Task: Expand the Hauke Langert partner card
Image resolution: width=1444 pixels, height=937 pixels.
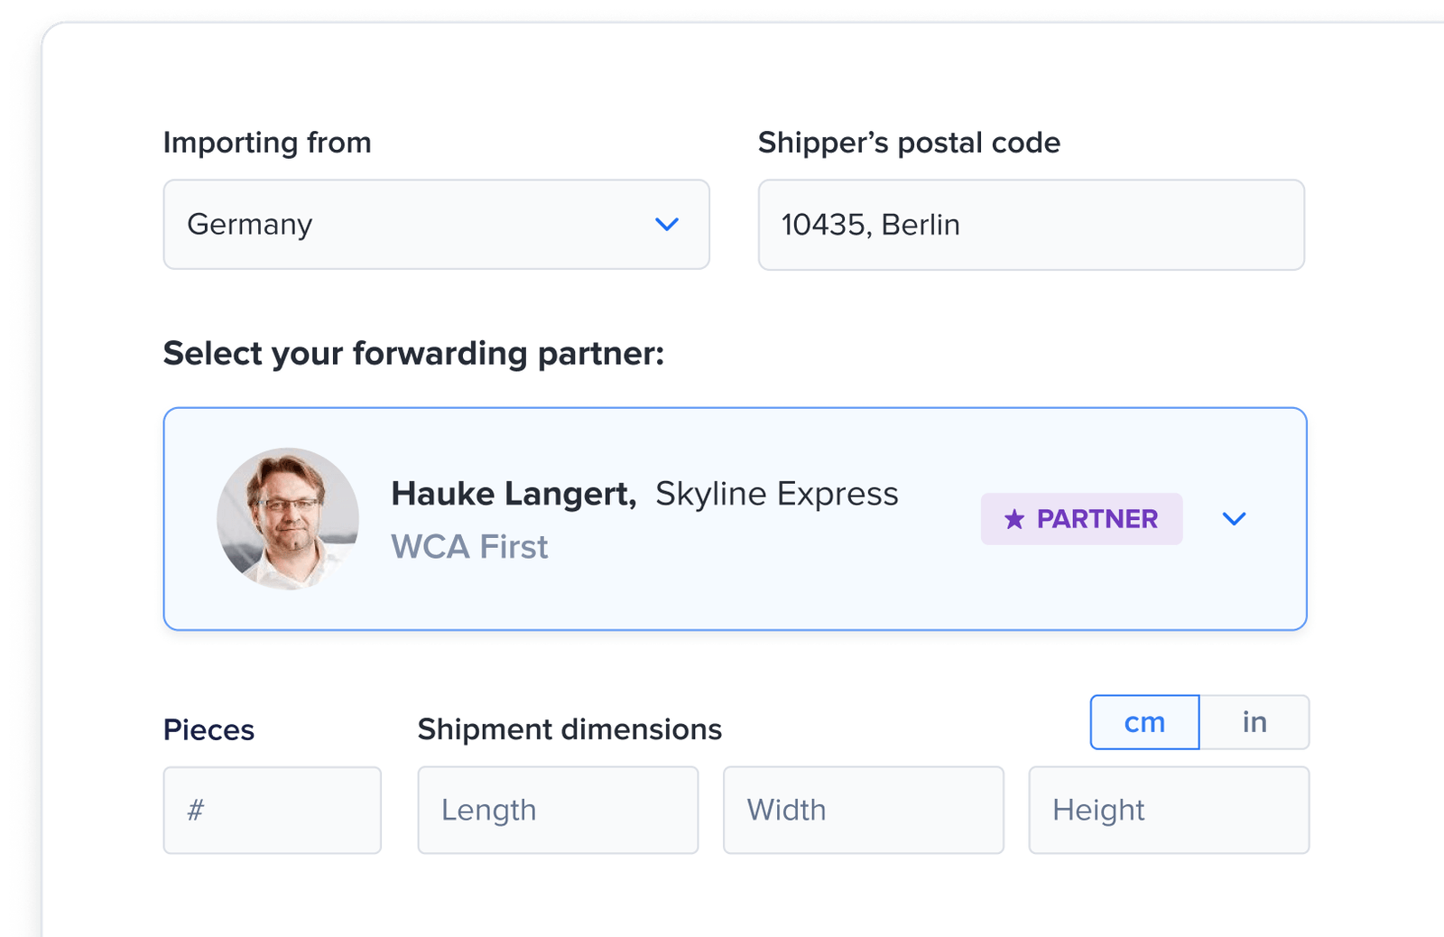Action: [1235, 519]
